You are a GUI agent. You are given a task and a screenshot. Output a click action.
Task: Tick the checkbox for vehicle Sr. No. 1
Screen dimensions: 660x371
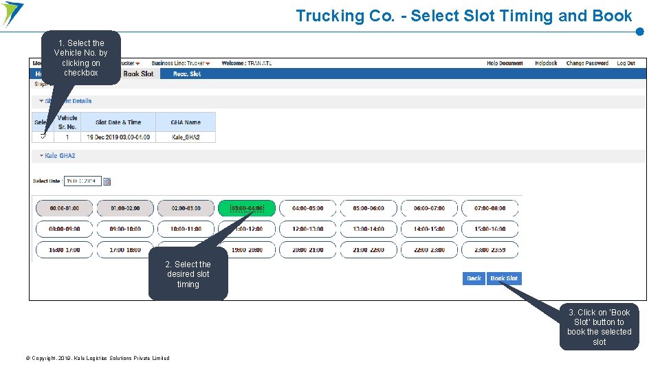point(43,137)
